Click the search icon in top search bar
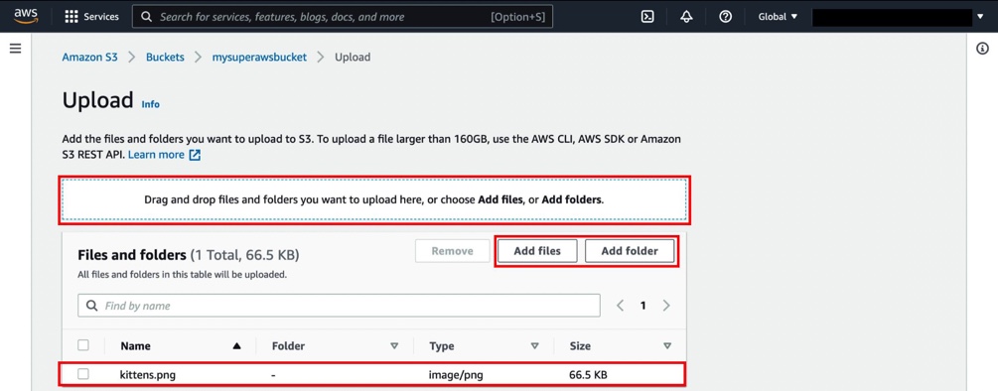 click(x=146, y=17)
